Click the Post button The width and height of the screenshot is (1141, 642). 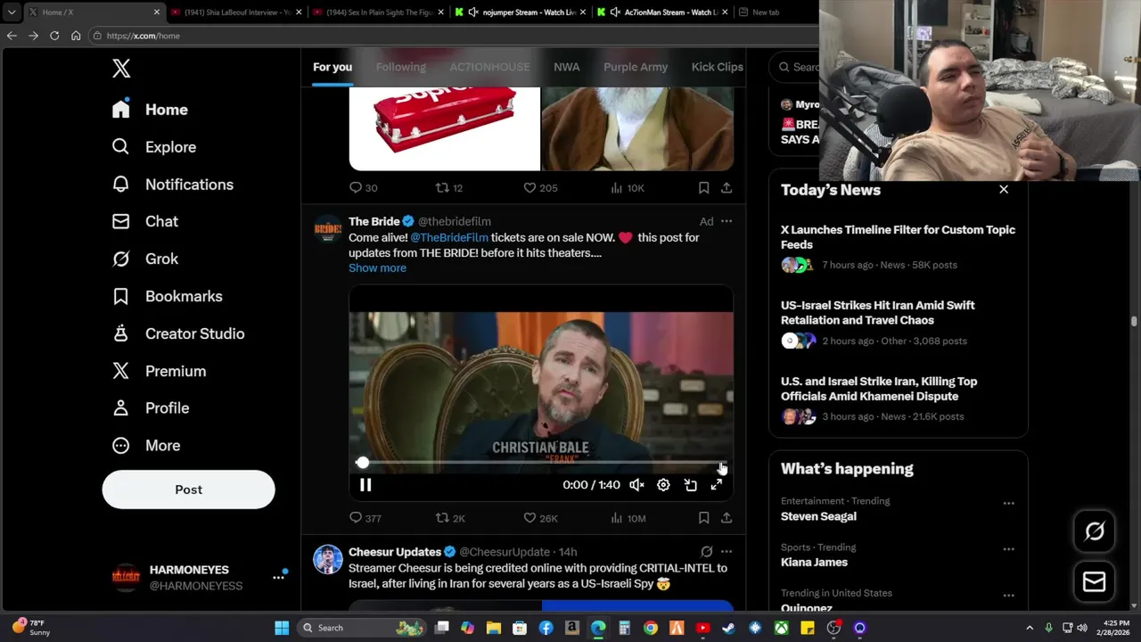(188, 490)
